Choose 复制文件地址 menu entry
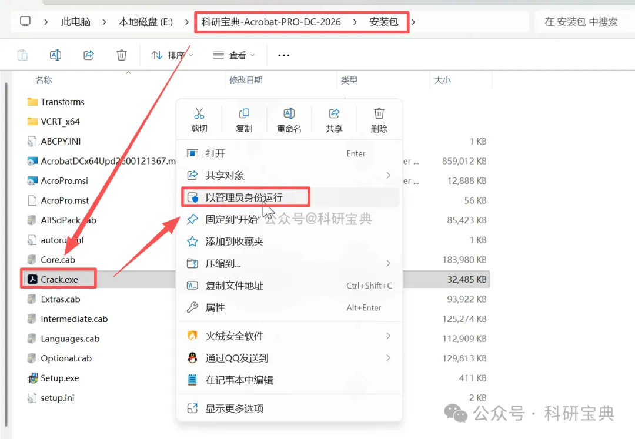This screenshot has height=439, width=635. [289, 286]
